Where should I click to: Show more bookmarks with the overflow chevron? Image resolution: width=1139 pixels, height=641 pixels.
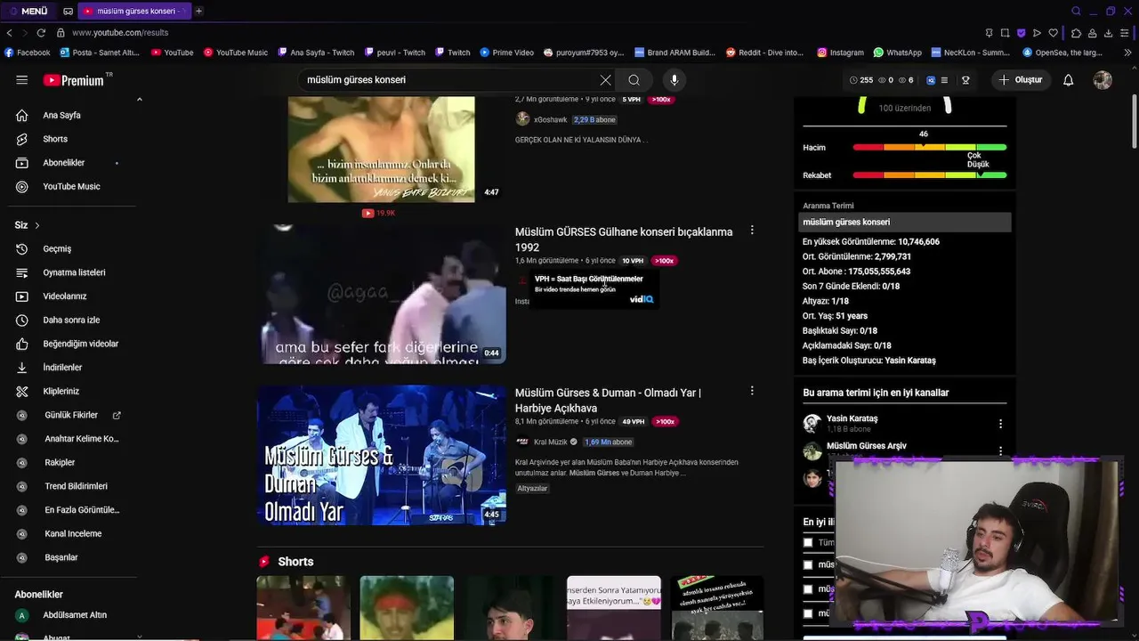tap(1128, 53)
